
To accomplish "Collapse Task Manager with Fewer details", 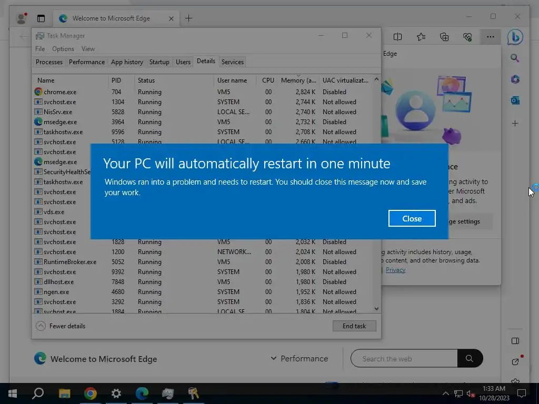I will pos(61,326).
